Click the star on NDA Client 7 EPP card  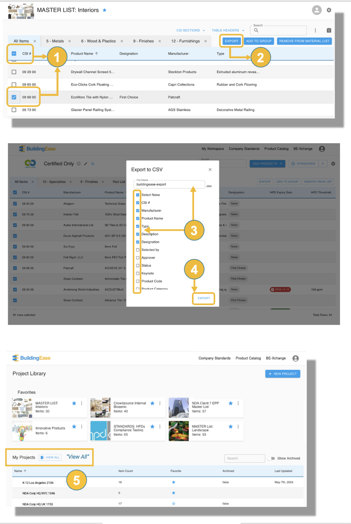point(231,403)
